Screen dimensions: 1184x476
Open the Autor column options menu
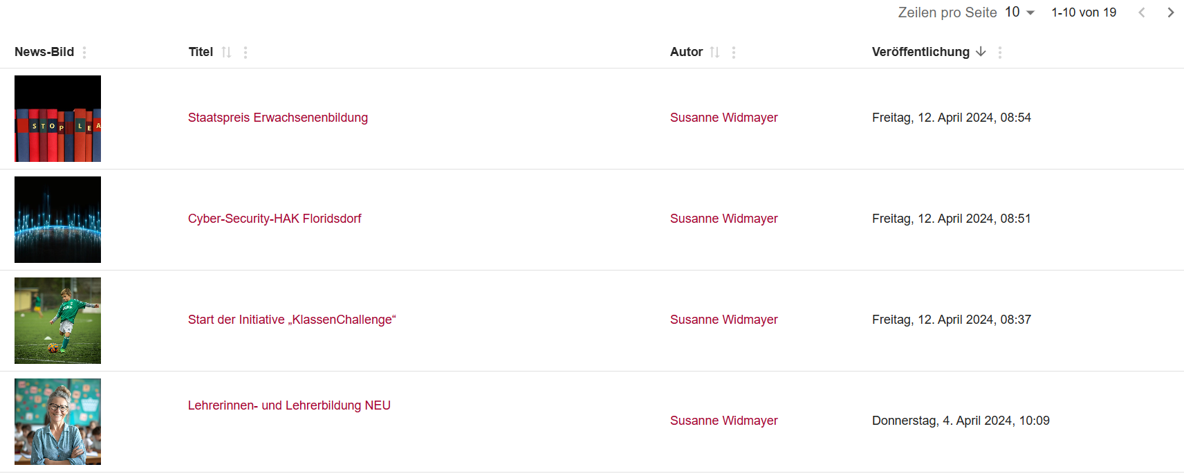734,53
